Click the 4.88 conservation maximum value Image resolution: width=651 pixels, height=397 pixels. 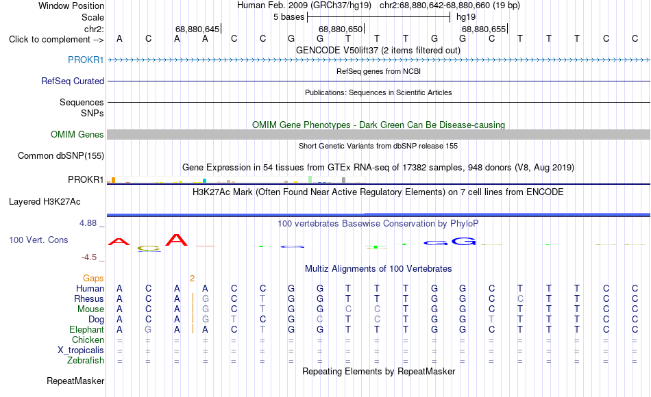(88, 223)
